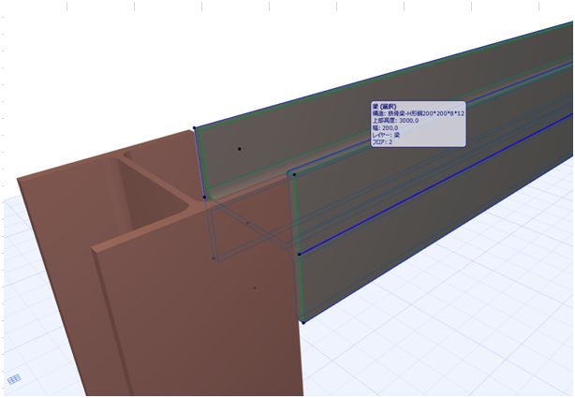The height and width of the screenshot is (398, 575).
Task: Select the rear beam's top-left corner node
Action: (x=194, y=128)
